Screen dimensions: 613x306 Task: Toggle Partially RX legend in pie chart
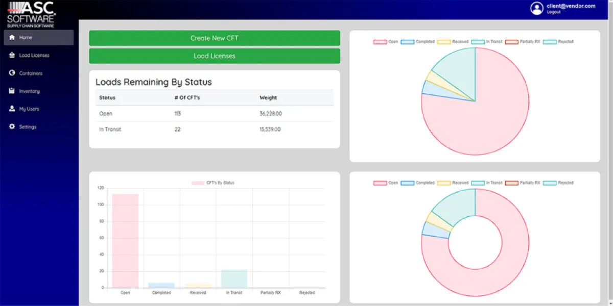(523, 42)
